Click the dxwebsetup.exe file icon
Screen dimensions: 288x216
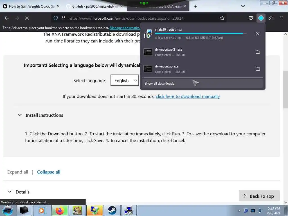coord(148,69)
